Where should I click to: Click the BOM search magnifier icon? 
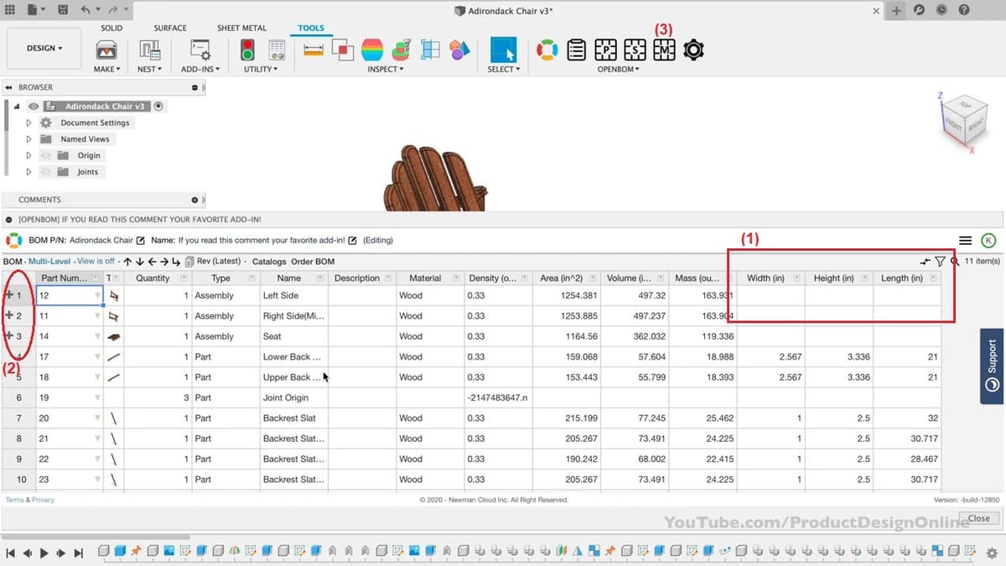[954, 262]
